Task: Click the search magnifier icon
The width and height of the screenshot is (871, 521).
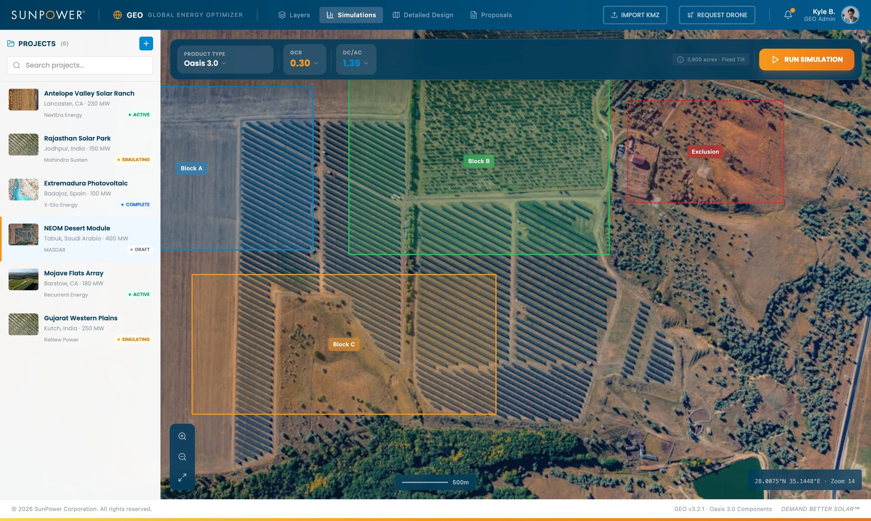Action: (x=17, y=65)
